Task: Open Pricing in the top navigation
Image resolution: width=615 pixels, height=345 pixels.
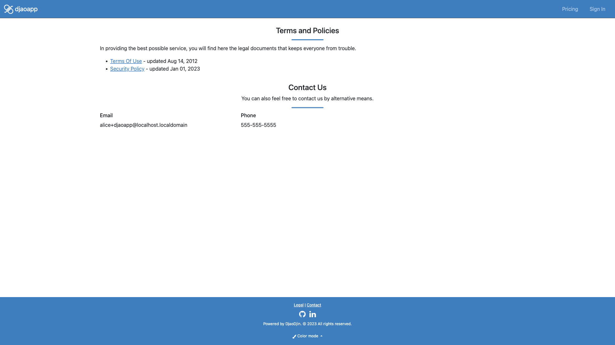Action: 570,9
